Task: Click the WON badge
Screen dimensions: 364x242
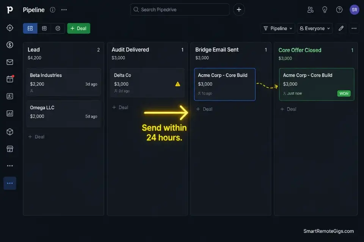Action: pyautogui.click(x=344, y=93)
